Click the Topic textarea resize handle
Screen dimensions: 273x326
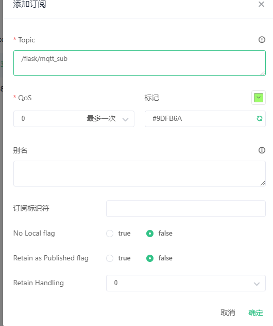pos(263,73)
